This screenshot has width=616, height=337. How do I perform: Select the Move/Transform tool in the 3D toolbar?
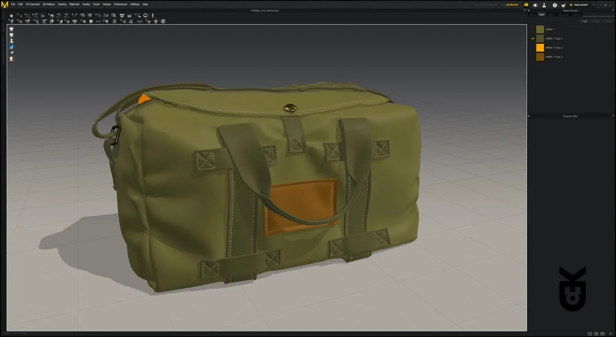point(21,16)
